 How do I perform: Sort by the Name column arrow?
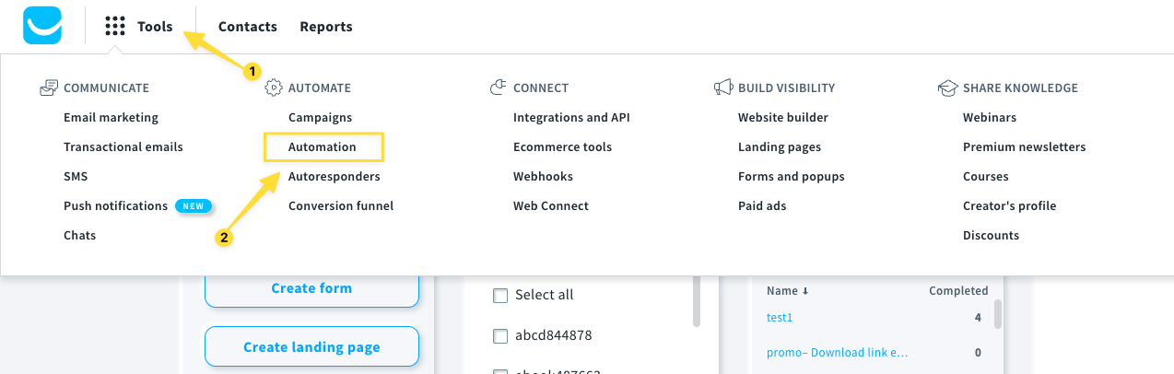805,291
